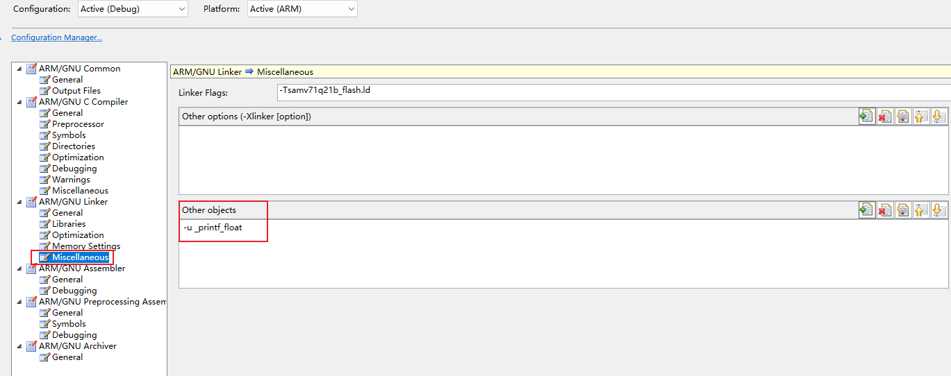
Task: Select Optimization under ARM/GNU Linker
Action: coord(78,235)
